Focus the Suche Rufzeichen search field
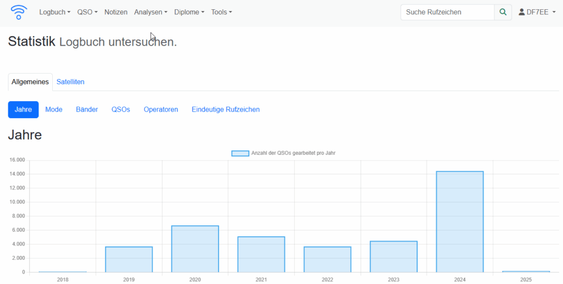This screenshot has height=284, width=563. 447,12
